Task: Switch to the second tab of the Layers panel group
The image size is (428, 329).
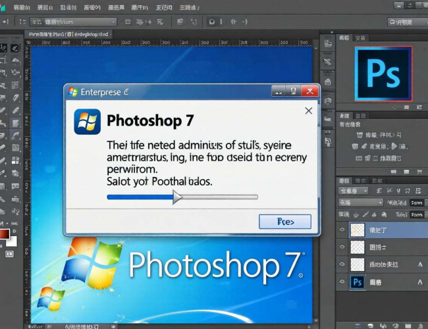Action: 360,180
